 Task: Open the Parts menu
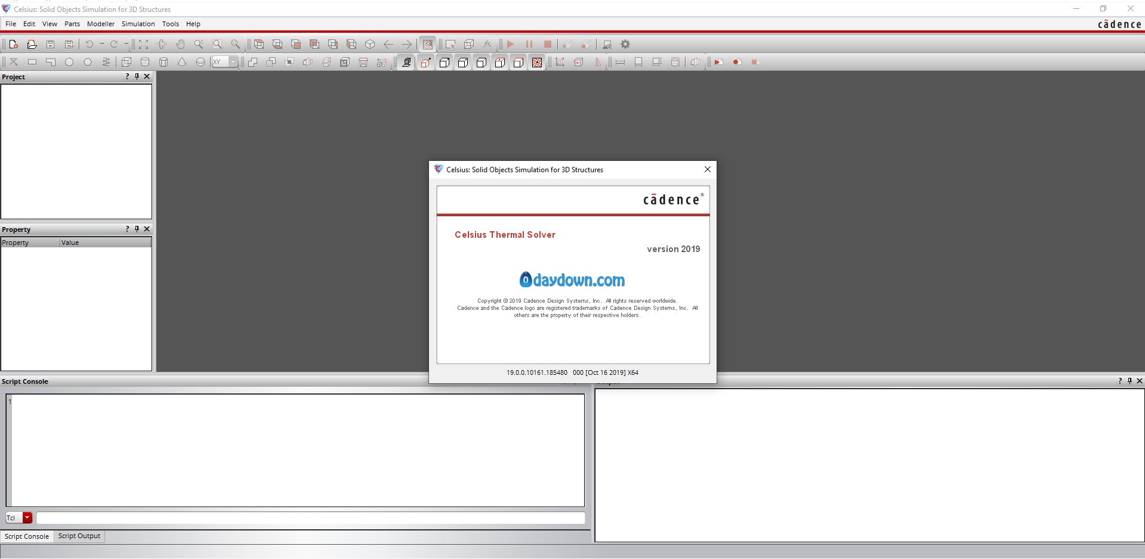pyautogui.click(x=72, y=24)
